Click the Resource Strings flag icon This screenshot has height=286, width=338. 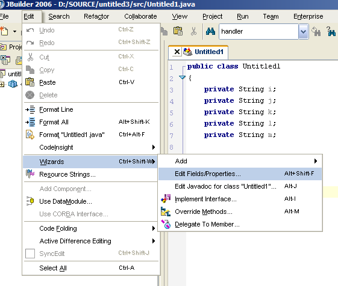click(x=30, y=174)
